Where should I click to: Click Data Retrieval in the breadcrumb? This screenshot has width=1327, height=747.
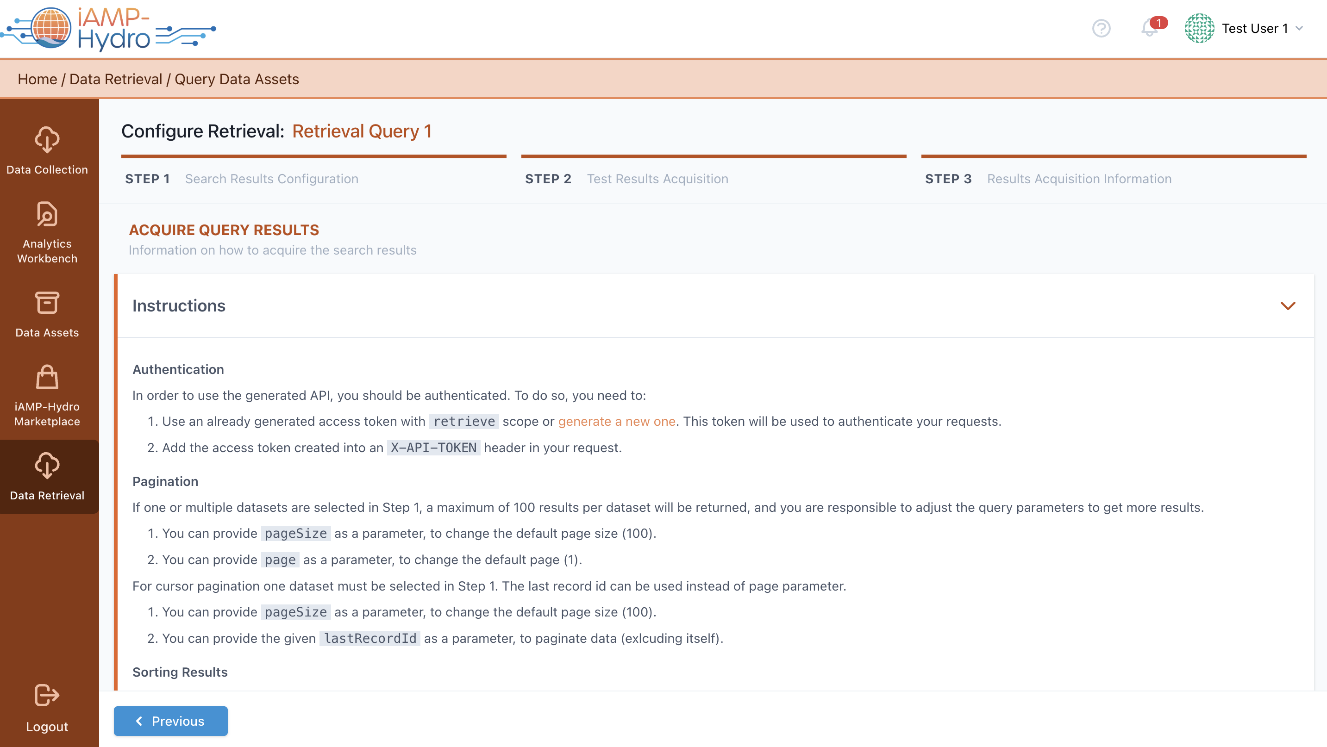point(115,79)
